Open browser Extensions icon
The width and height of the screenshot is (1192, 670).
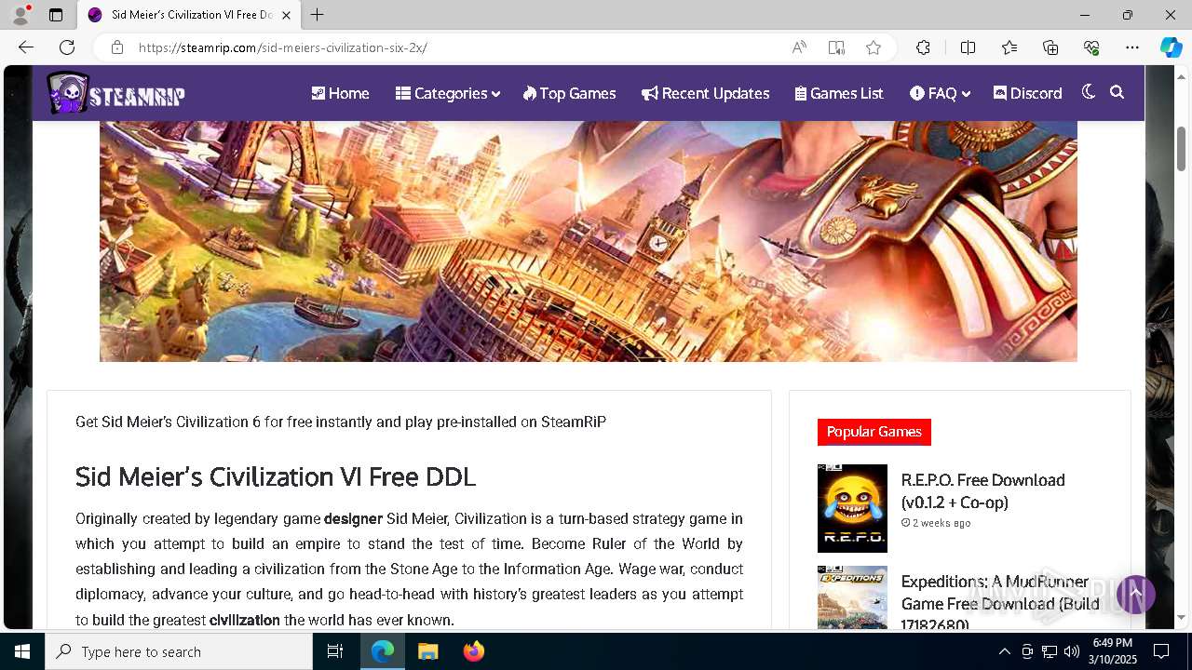click(x=923, y=47)
